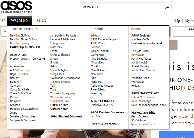Browse Reclaimed Vintage
The height and width of the screenshot is (138, 194).
(x=102, y=86)
